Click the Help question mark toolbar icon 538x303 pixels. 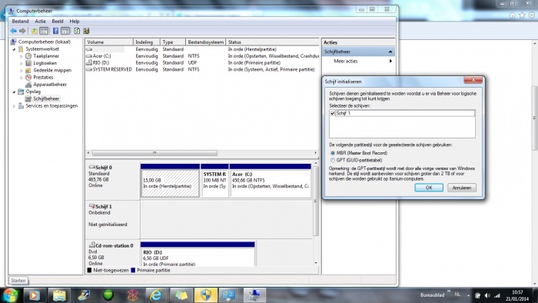coord(55,31)
